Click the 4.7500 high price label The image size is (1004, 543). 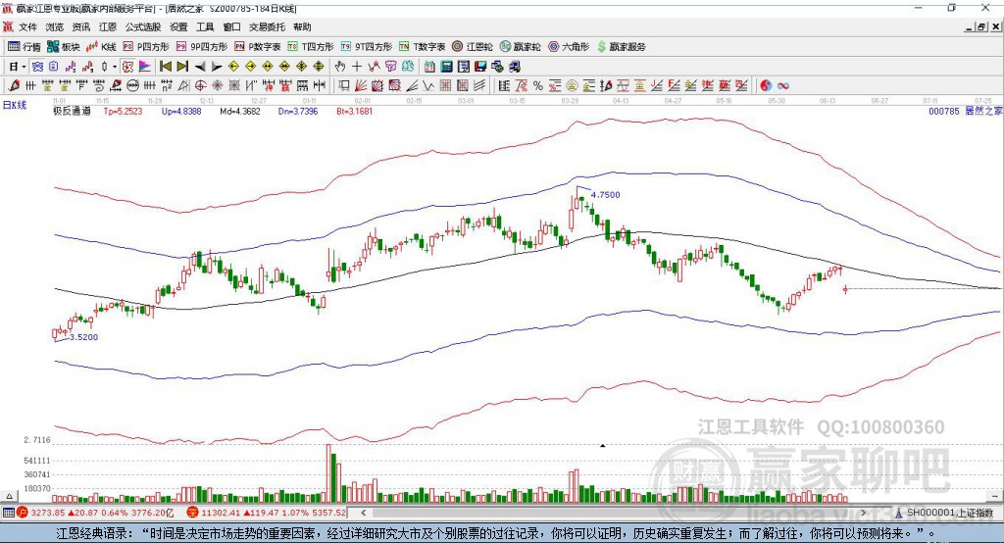coord(605,195)
